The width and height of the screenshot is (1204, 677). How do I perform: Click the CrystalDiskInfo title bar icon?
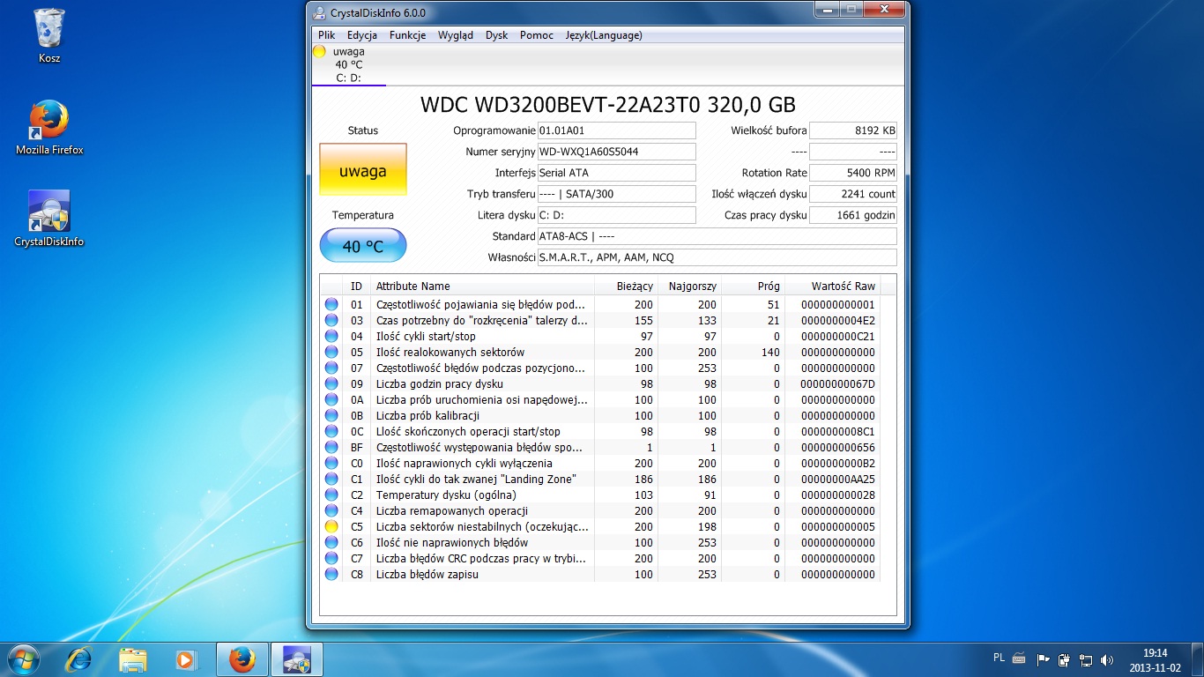[x=321, y=13]
